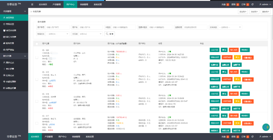Click the group icon of 会员关系网 sidebar item
This screenshot has width=273, height=140.
pyautogui.click(x=4, y=30)
